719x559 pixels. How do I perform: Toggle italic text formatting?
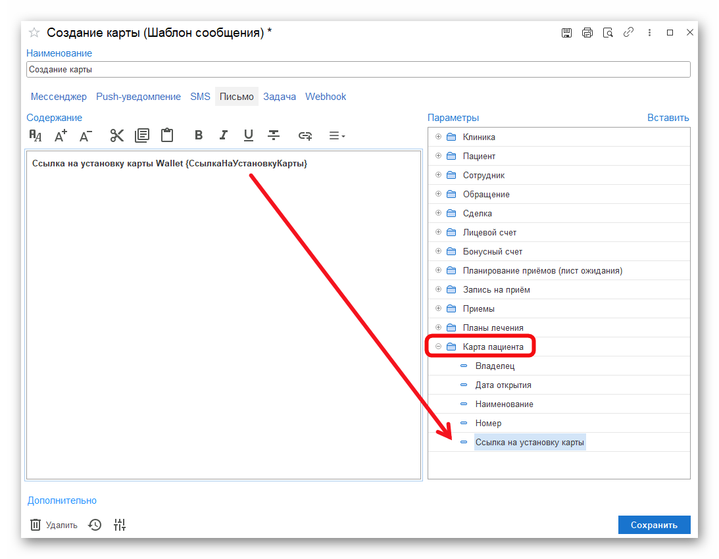coord(224,135)
